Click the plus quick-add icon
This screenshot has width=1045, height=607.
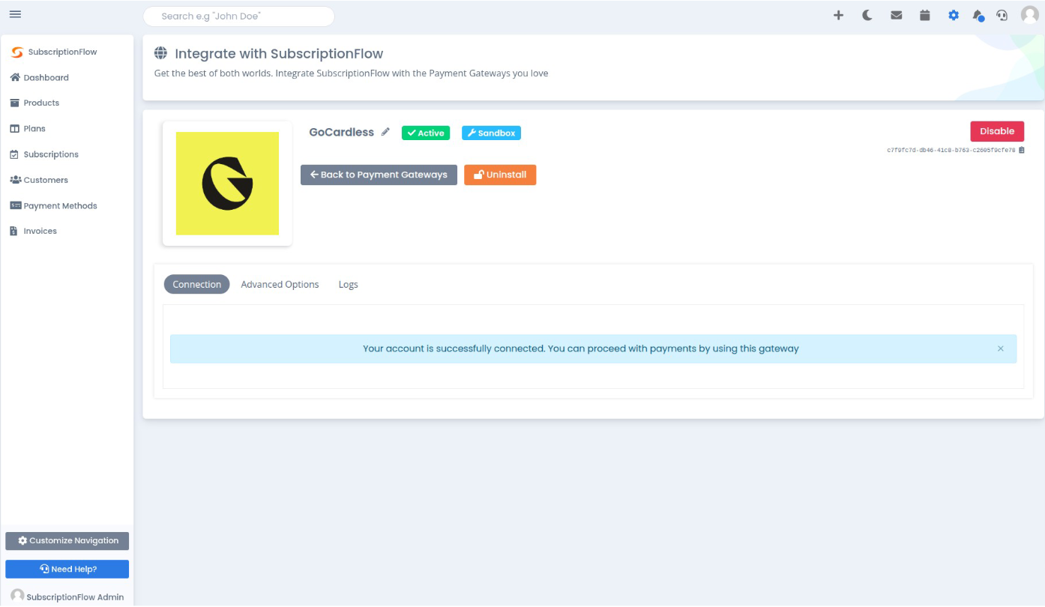click(839, 15)
